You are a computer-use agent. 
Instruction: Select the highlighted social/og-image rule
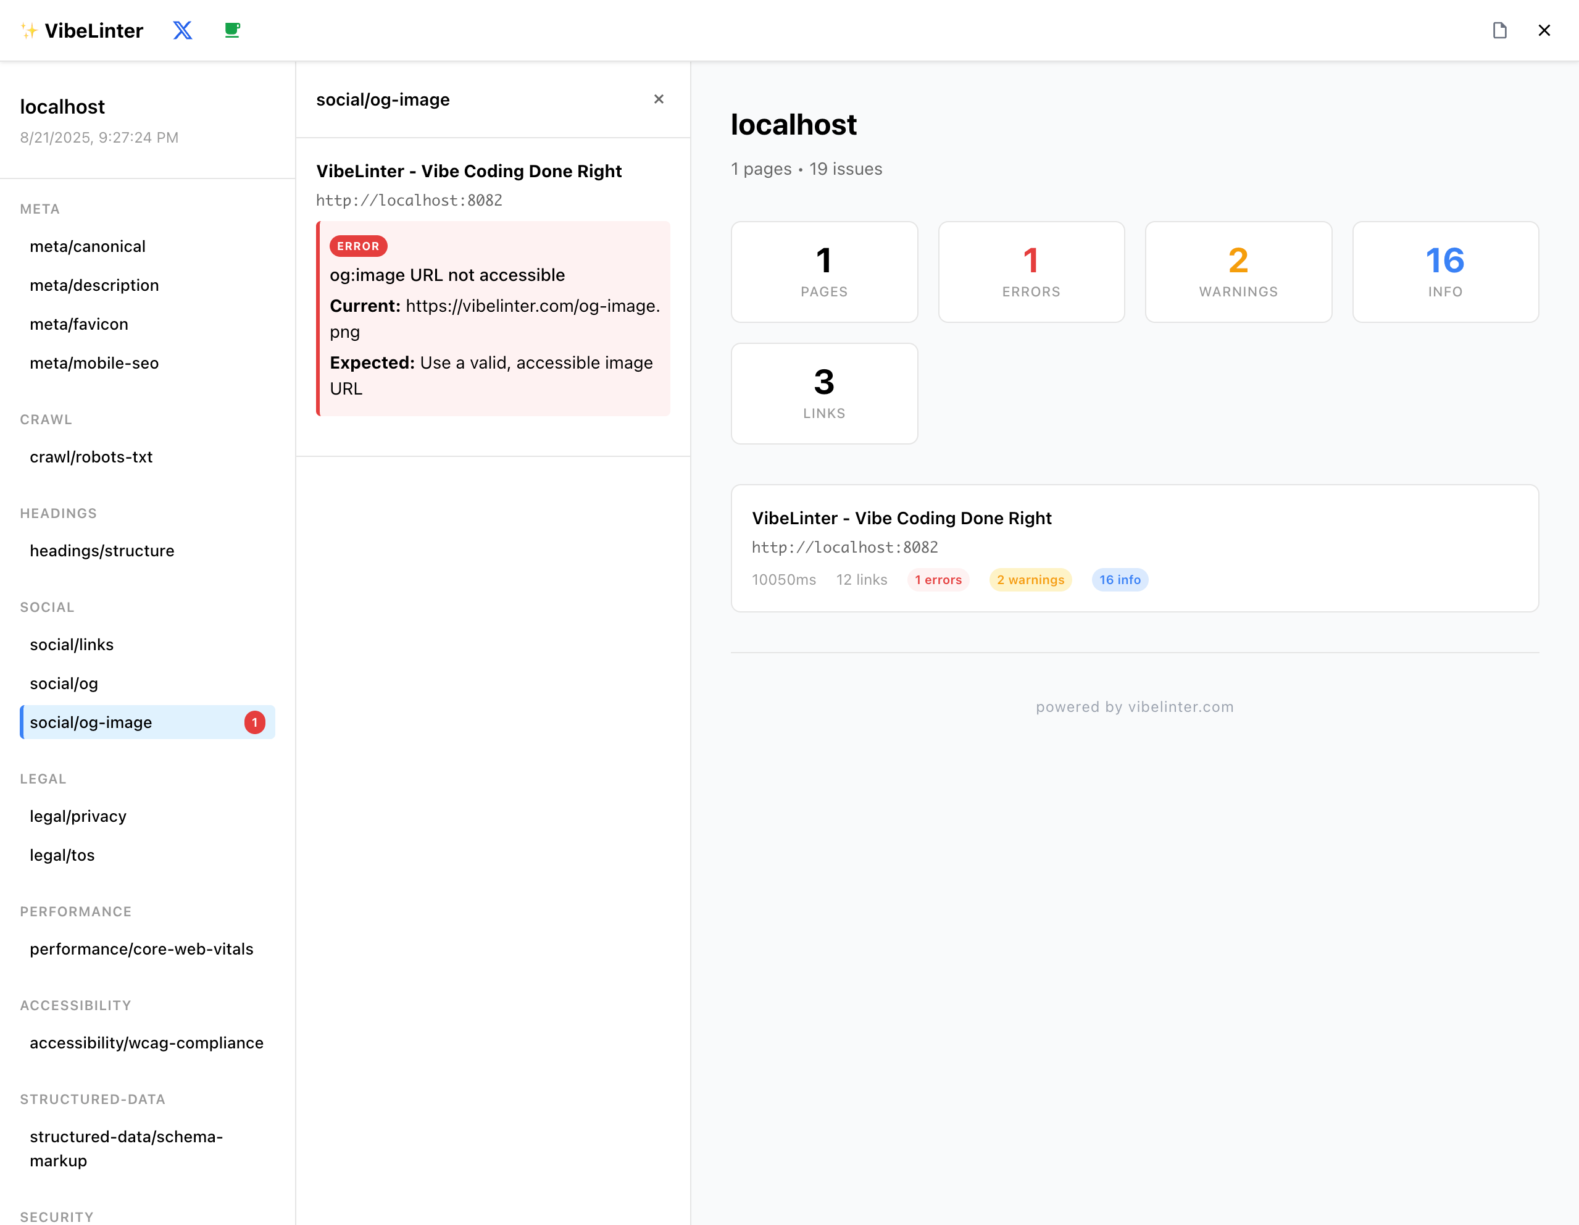[x=148, y=722]
